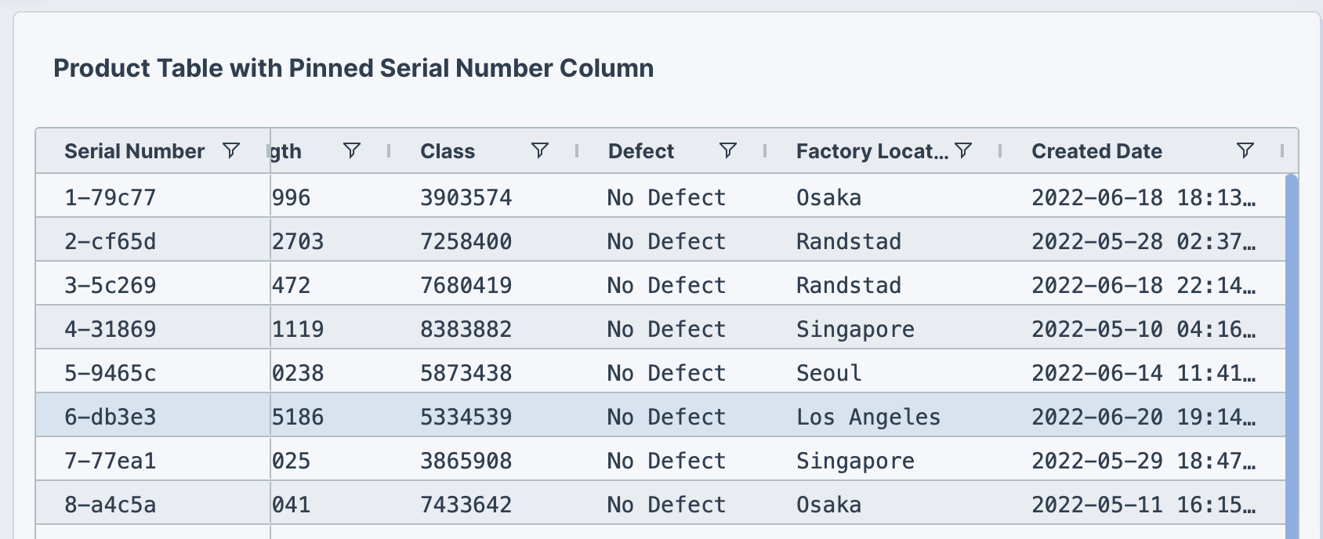Image resolution: width=1323 pixels, height=539 pixels.
Task: Click resize handle right of Defect header
Action: 765,151
